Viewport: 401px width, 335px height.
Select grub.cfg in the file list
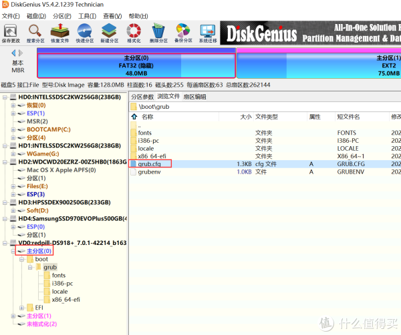[x=150, y=163]
